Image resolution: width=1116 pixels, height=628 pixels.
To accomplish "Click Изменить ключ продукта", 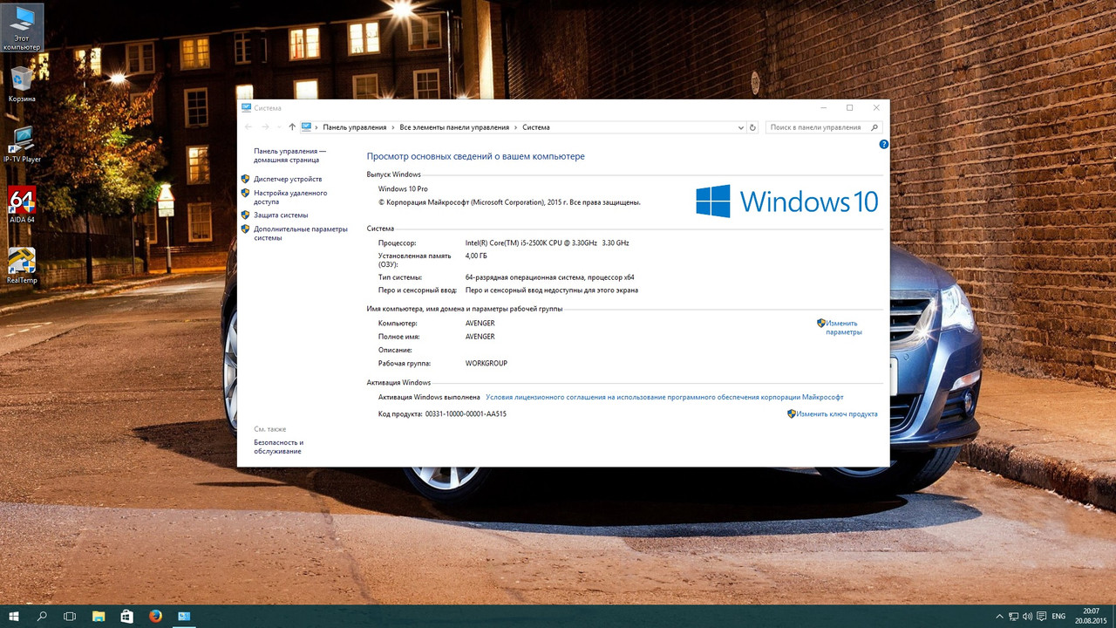I will point(837,414).
